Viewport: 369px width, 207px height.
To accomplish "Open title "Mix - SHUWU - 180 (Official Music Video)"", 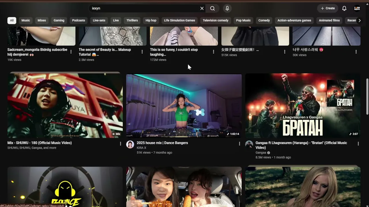I will 39,143.
